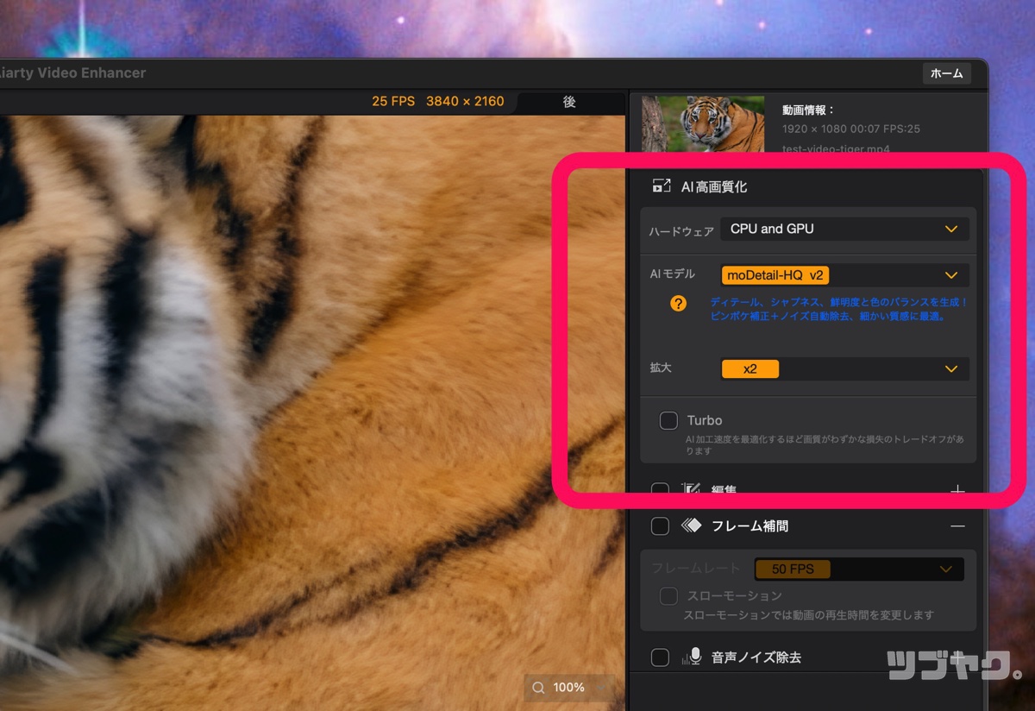Enable the スローモーション checkbox
The width and height of the screenshot is (1035, 711).
click(668, 596)
